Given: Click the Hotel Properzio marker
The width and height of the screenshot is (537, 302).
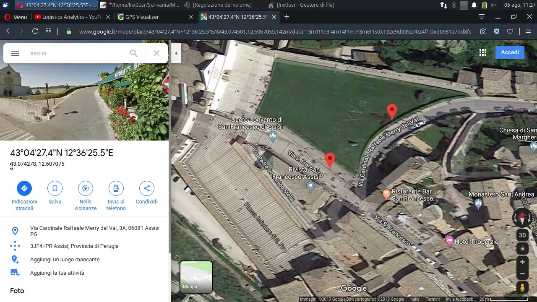Looking at the screenshot, I should point(449,241).
